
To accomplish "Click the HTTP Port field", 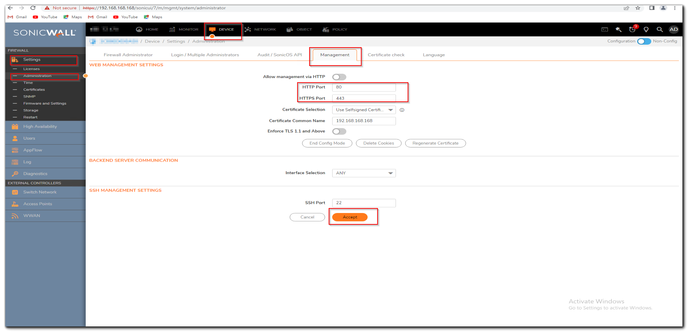I will (x=364, y=87).
